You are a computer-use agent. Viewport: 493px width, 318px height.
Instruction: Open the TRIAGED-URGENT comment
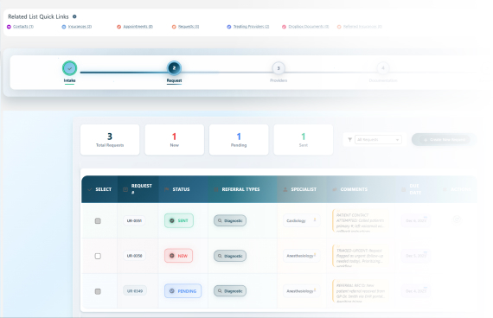(361, 256)
